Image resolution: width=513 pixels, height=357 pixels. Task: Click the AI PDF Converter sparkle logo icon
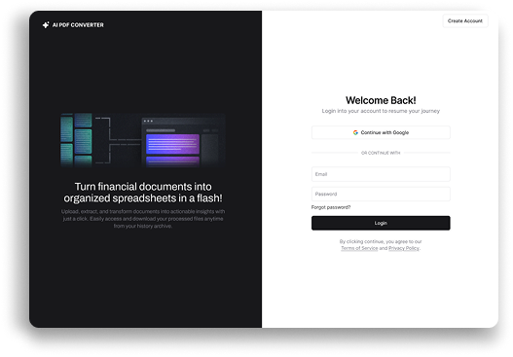[46, 25]
